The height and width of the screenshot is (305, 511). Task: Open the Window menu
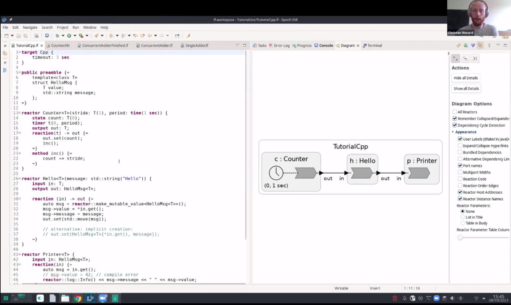[89, 27]
